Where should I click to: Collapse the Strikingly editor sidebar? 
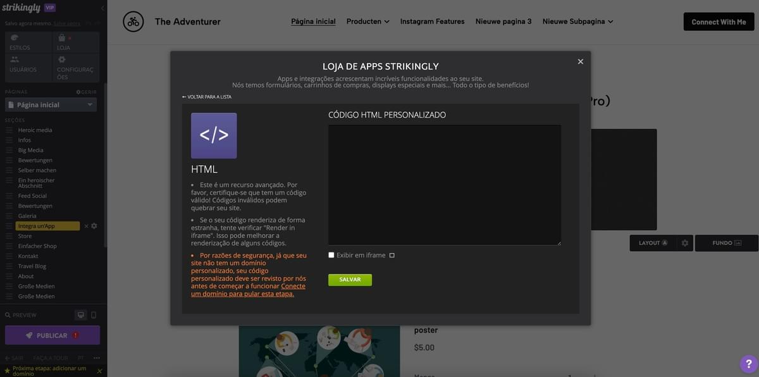[x=102, y=8]
